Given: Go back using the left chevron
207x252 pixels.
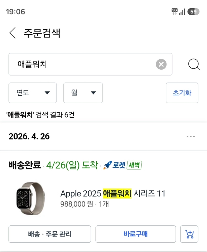Looking at the screenshot, I should point(12,33).
